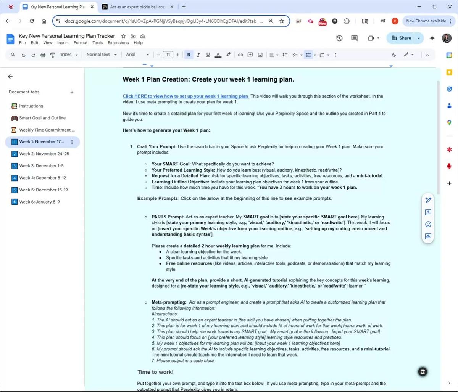Image resolution: width=458 pixels, height=392 pixels.
Task: Add a new document tab
Action: pyautogui.click(x=72, y=92)
